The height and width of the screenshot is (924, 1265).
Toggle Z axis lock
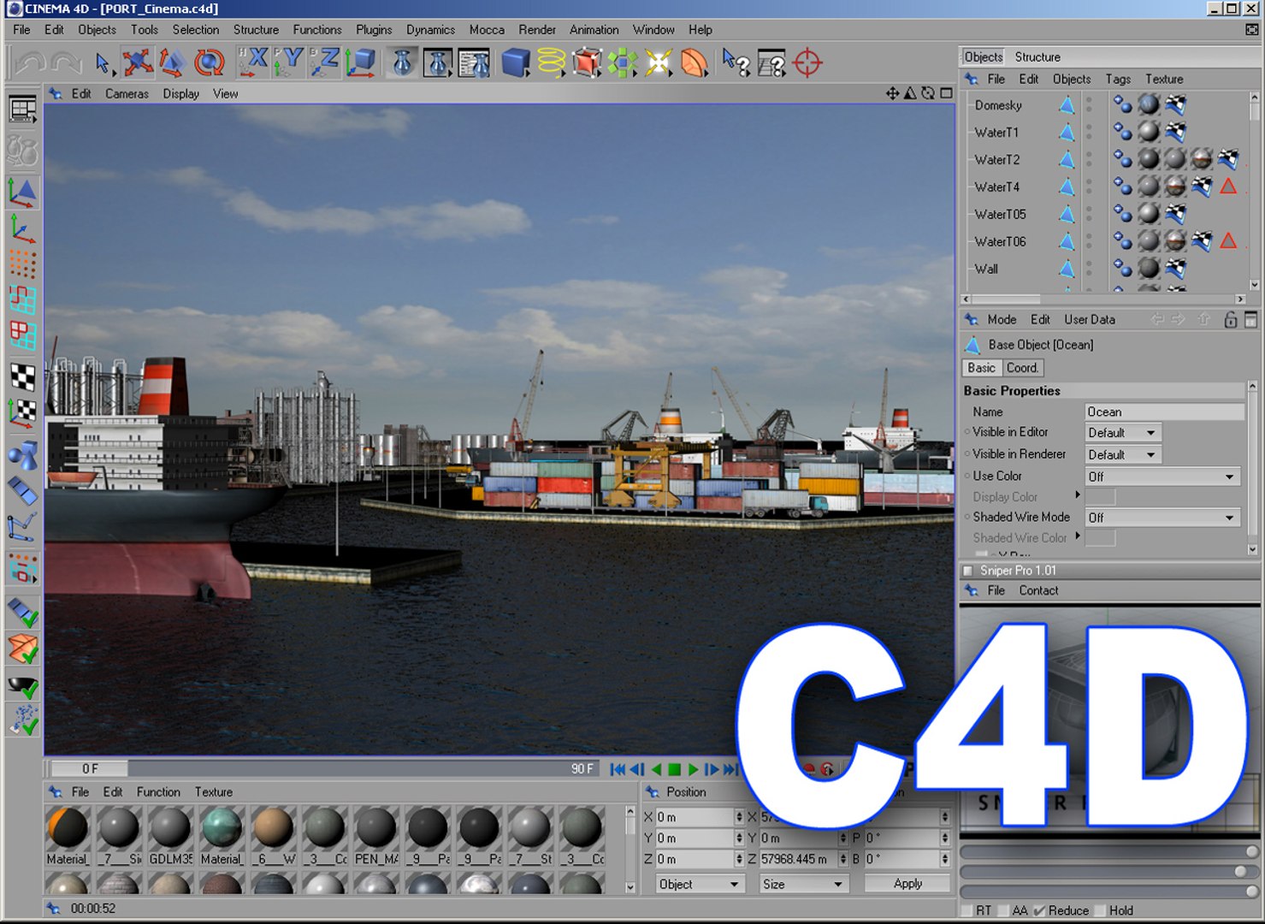tap(325, 62)
